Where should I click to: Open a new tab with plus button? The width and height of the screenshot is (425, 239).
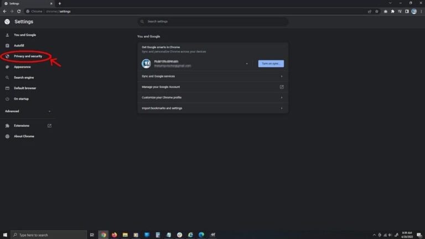[59, 3]
